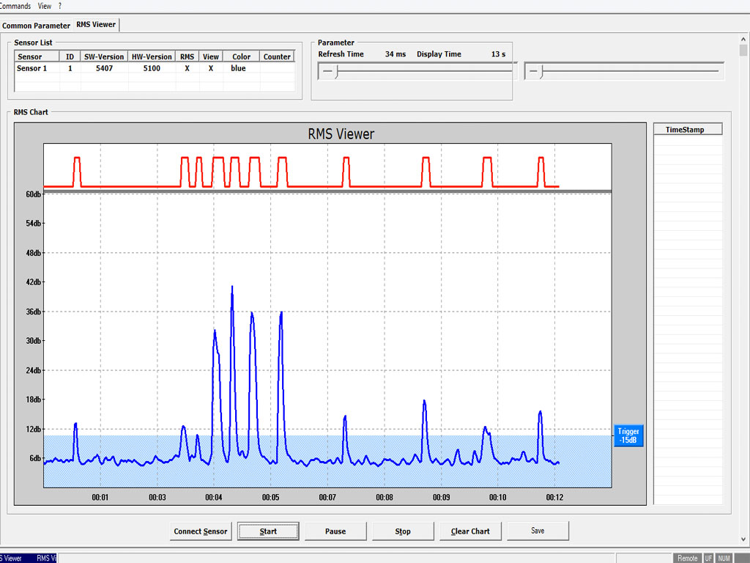This screenshot has height=563, width=750.
Task: Click the 00:12 time axis label
Action: 554,498
